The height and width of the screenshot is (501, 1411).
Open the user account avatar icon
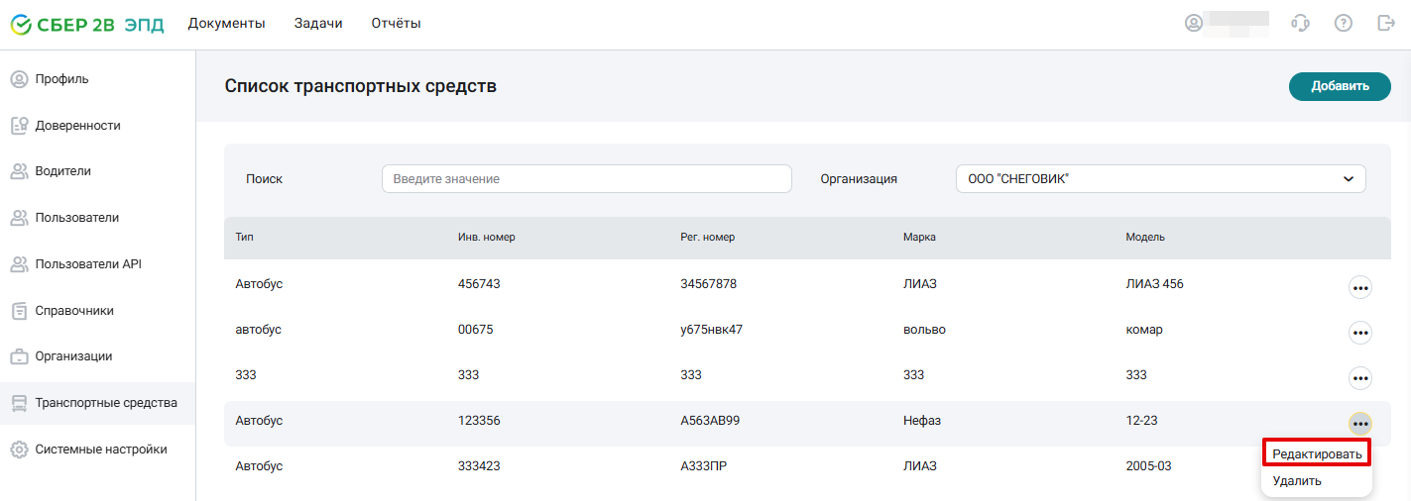point(1195,23)
